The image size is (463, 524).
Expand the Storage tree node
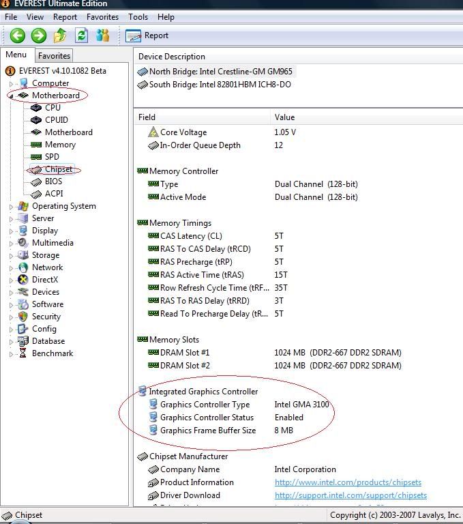point(11,256)
